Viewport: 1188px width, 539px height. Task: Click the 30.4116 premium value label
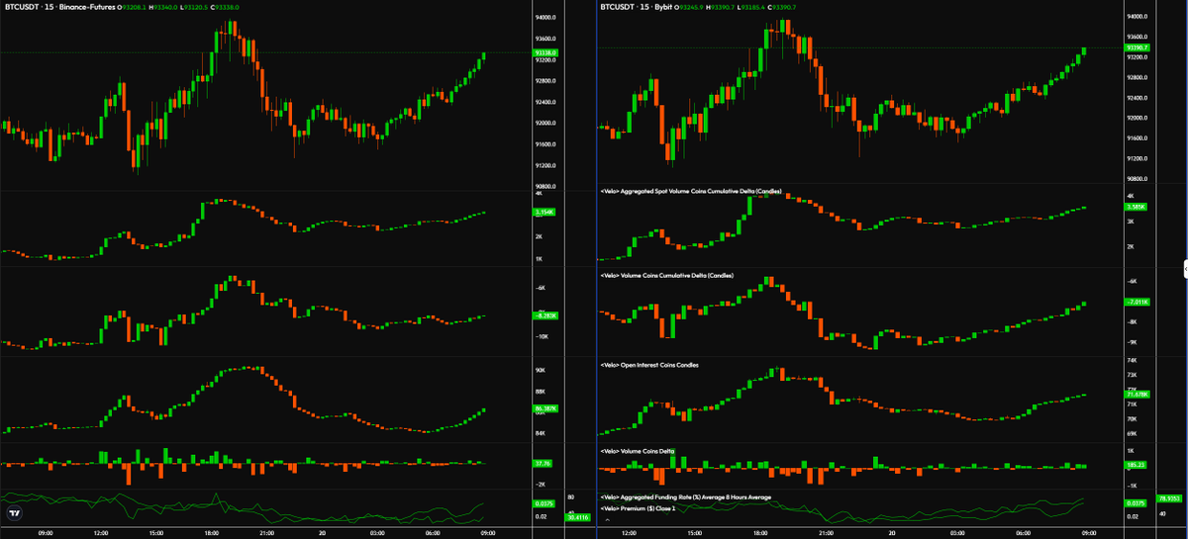(576, 516)
